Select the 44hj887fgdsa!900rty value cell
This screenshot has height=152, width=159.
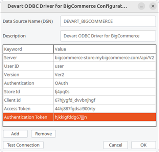[x=105, y=109]
